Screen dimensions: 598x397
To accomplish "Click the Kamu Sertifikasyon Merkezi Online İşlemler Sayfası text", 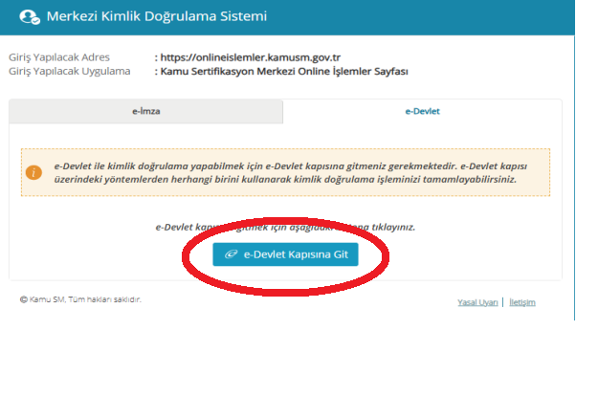I will (x=284, y=72).
